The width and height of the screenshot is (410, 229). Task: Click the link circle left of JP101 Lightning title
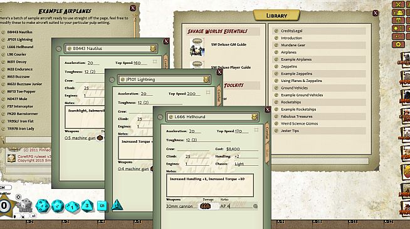(x=112, y=79)
